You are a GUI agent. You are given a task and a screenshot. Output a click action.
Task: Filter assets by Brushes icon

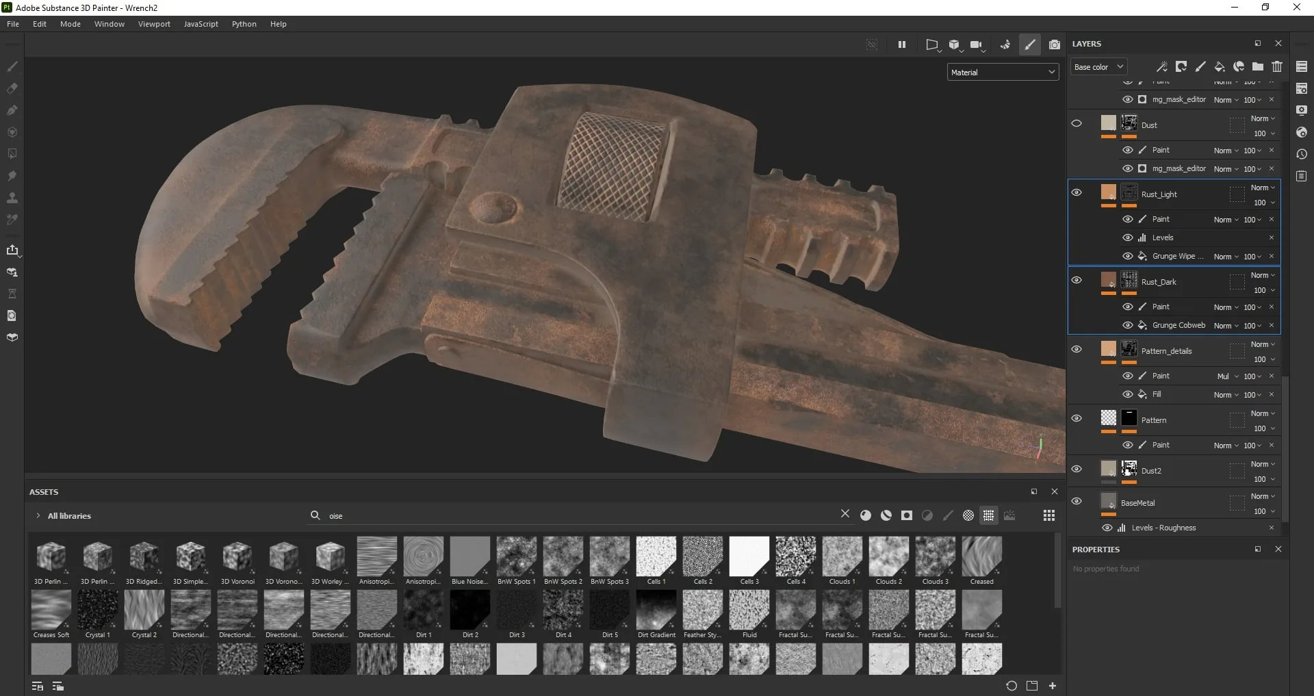coord(948,515)
